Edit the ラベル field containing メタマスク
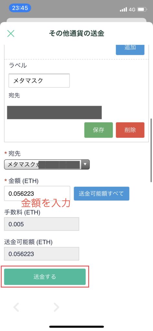 tap(39, 80)
